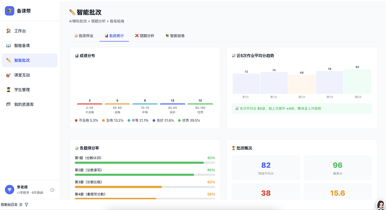Screen dimensions: 386x210
Task: Click the red X icon of the 错题分析 tab
Action: point(137,36)
